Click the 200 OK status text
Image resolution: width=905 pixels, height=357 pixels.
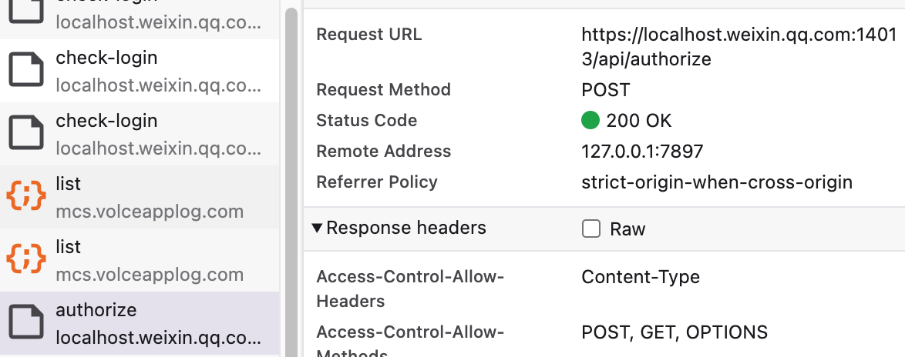639,121
